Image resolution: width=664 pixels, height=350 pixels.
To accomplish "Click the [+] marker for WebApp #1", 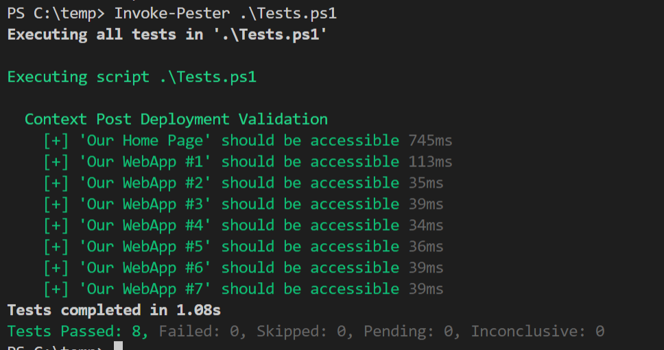I will [56, 162].
